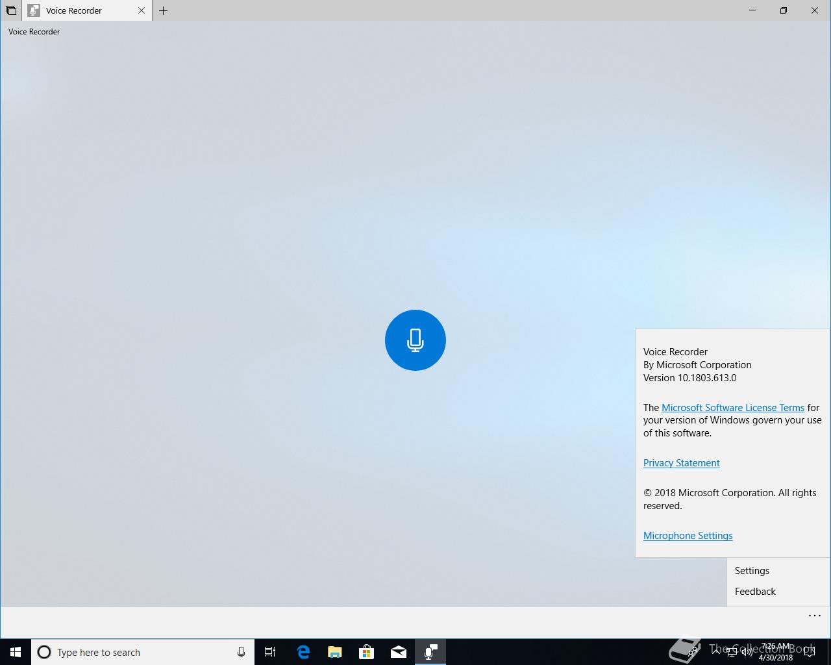The height and width of the screenshot is (665, 831).
Task: Select Settings from the overflow menu
Action: [x=778, y=571]
